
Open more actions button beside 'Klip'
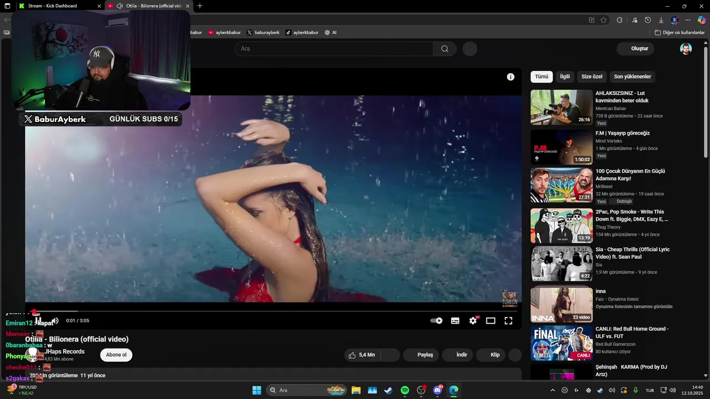coord(515,355)
